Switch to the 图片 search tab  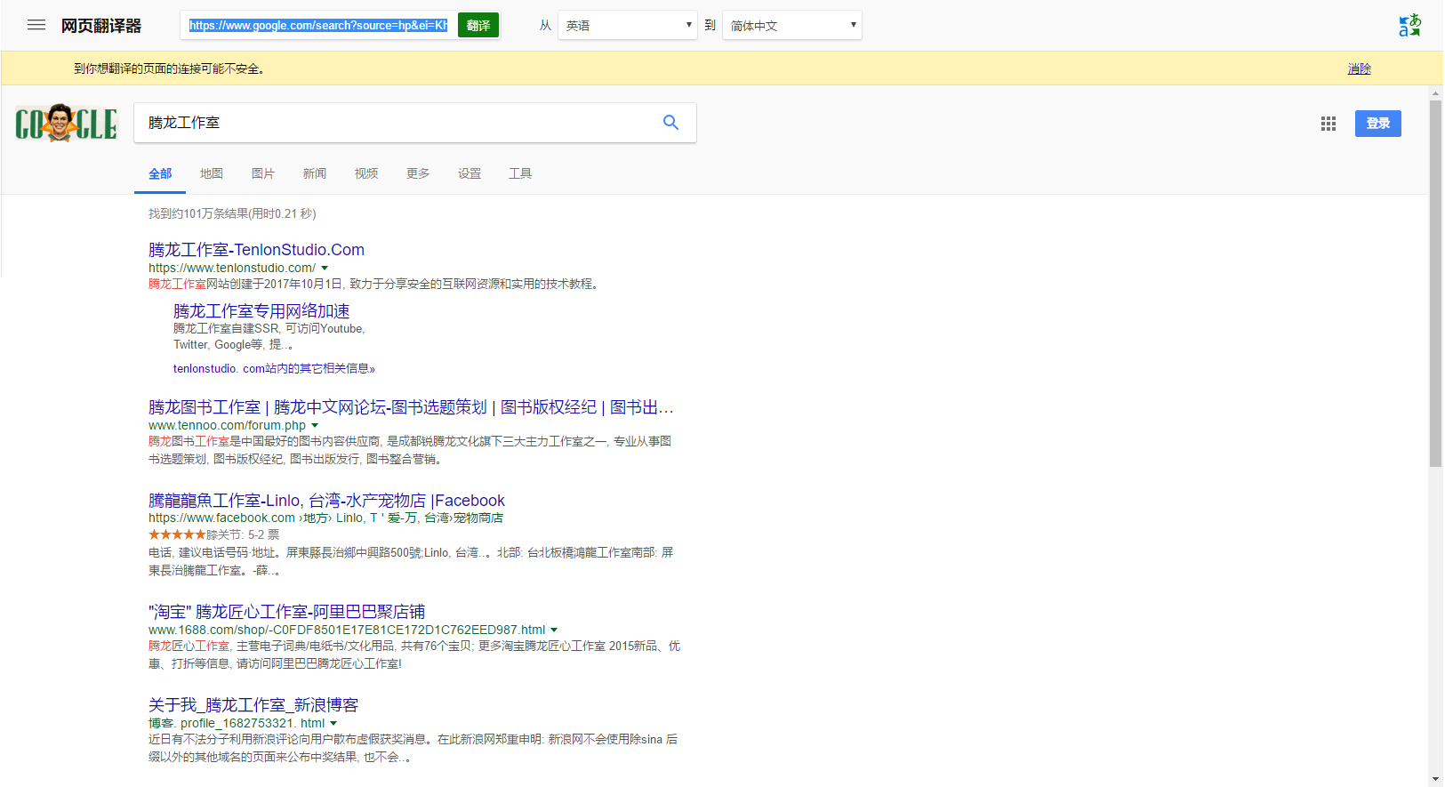(262, 173)
